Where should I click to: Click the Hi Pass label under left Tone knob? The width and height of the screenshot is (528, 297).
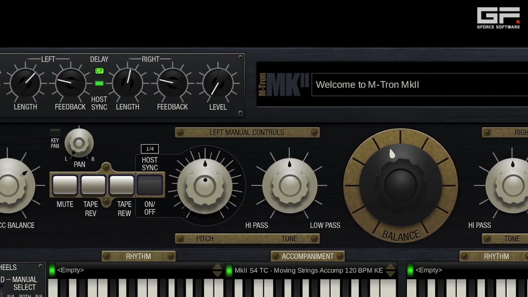[x=257, y=225]
